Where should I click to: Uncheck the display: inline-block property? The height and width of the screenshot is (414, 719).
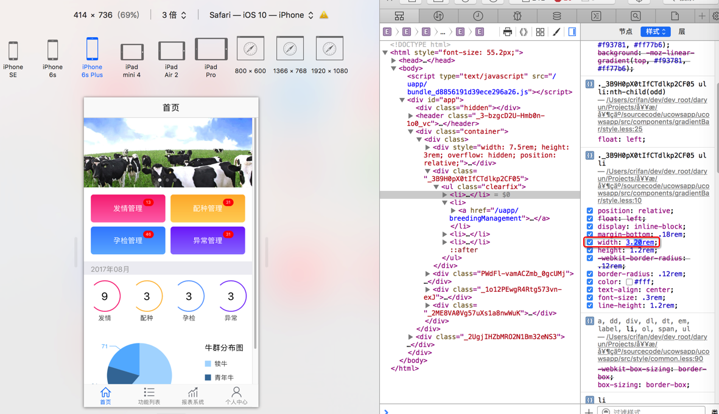[590, 227]
